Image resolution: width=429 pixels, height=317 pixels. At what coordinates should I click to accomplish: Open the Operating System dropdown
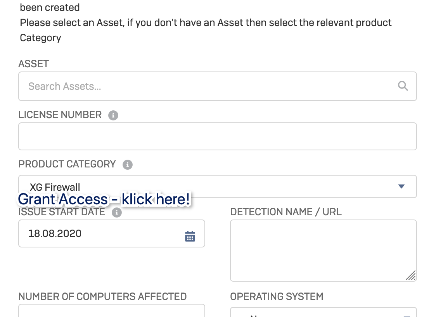pyautogui.click(x=323, y=312)
